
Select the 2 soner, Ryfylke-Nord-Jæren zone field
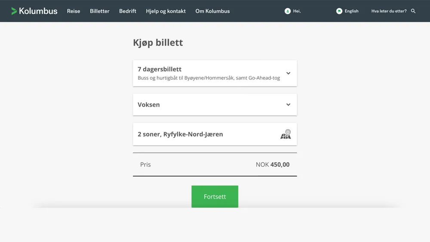[x=202, y=134]
